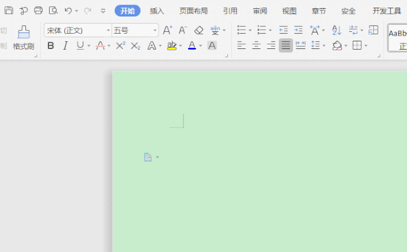
Task: Apply yellow text highlight color
Action: click(x=172, y=46)
